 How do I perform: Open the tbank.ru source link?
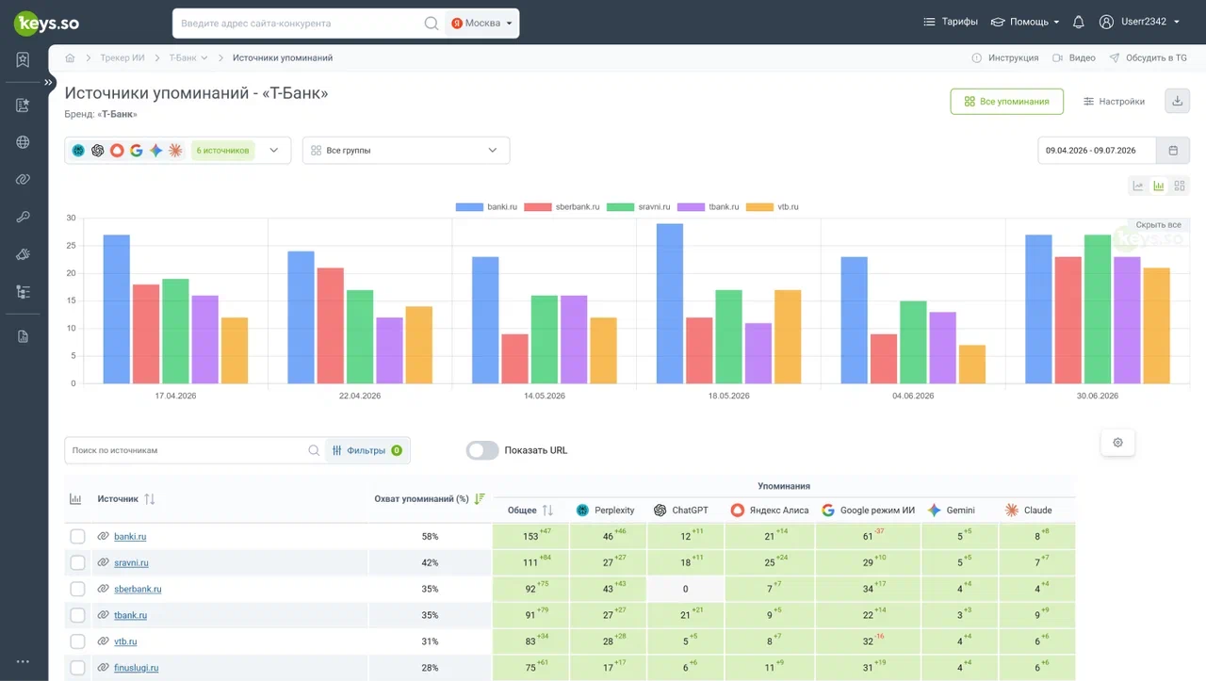pos(130,616)
